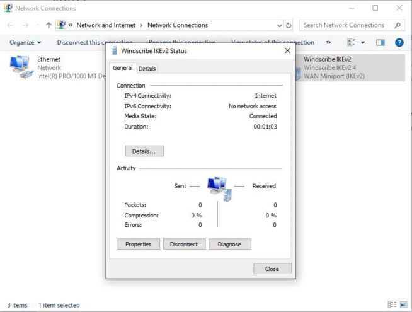This screenshot has height=312, width=412.
Task: Select Network and Internet breadcrumb
Action: click(106, 25)
